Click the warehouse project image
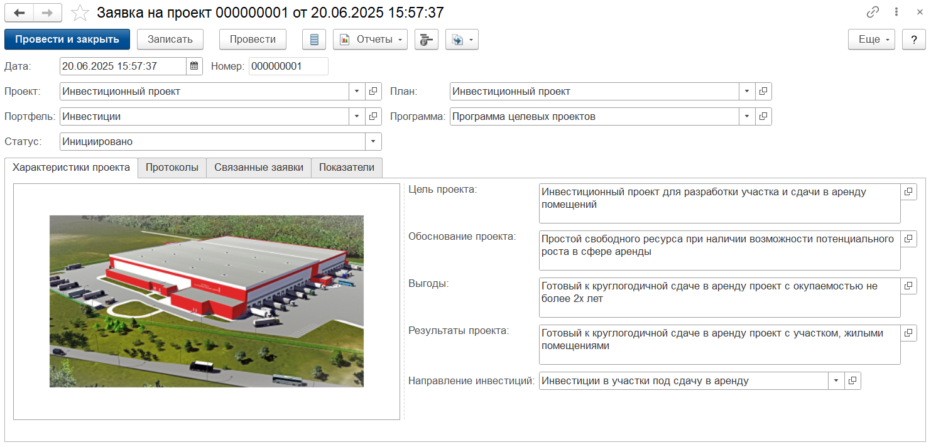This screenshot has width=931, height=447. coord(207,301)
